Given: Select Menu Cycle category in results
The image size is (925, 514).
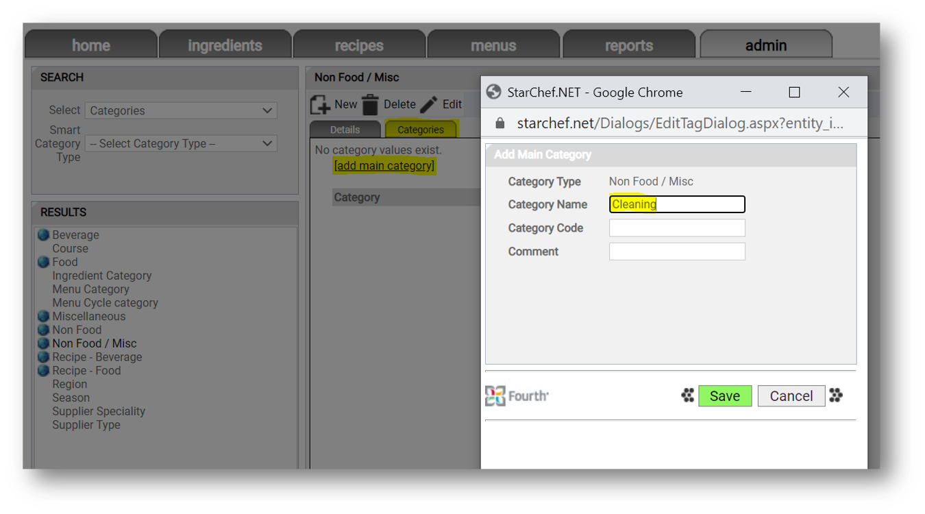Looking at the screenshot, I should (x=105, y=303).
